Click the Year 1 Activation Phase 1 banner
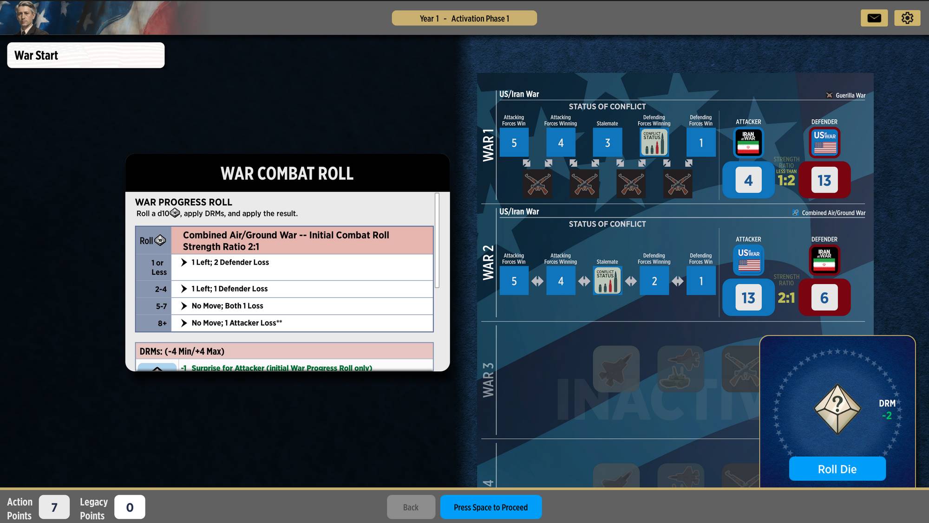Image resolution: width=929 pixels, height=523 pixels. point(464,19)
